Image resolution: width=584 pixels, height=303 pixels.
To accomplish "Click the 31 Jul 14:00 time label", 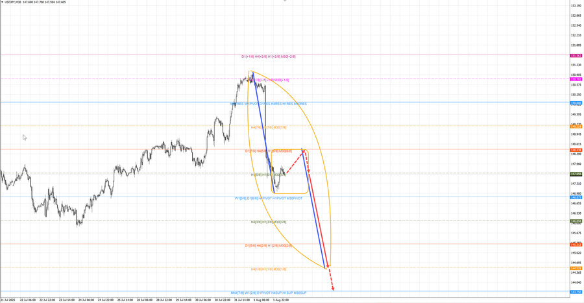I will click(x=242, y=300).
